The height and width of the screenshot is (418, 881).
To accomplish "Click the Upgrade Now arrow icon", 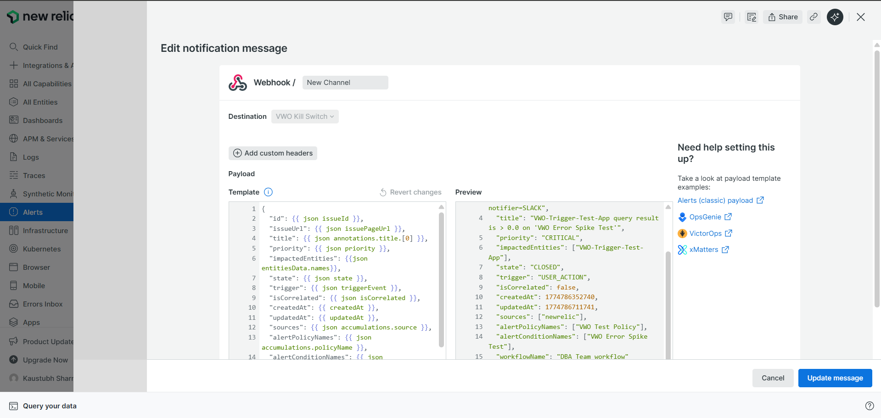I will point(14,360).
